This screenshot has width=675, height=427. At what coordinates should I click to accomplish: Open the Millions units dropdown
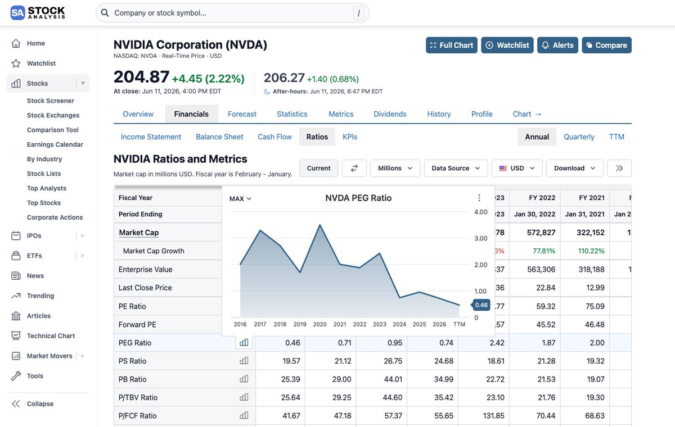coord(395,168)
